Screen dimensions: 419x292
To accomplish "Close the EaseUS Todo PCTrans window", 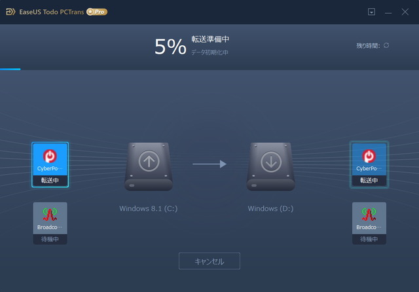I will (x=405, y=12).
